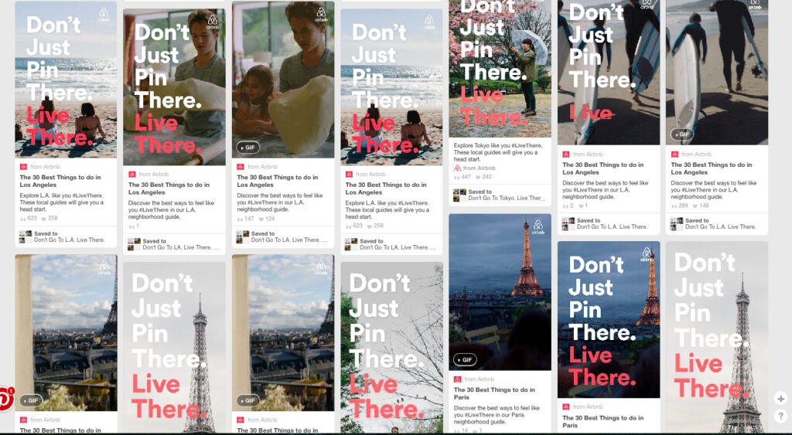Image resolution: width=792 pixels, height=435 pixels.
Task: Open the Tokyo cherry blossom umbrella pin image
Action: pyautogui.click(x=500, y=69)
